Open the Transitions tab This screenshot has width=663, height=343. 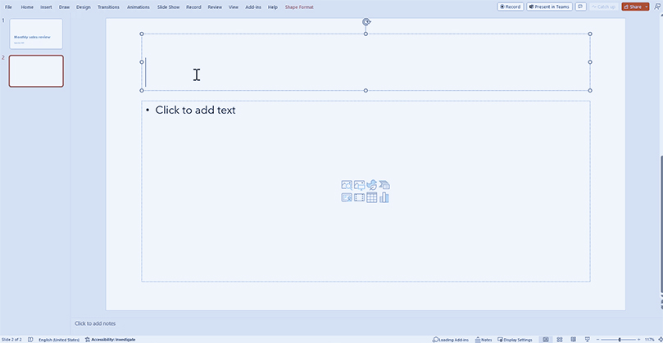(x=108, y=7)
